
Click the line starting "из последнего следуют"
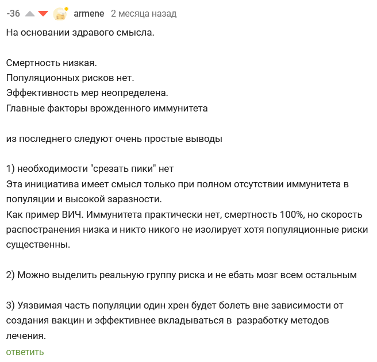pos(114,138)
